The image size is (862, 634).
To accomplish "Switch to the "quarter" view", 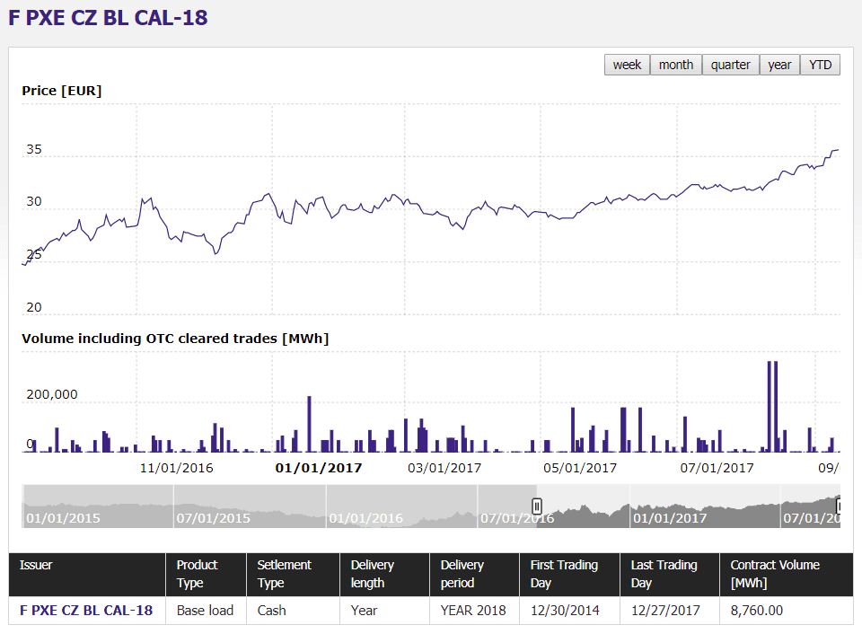I will pos(730,64).
